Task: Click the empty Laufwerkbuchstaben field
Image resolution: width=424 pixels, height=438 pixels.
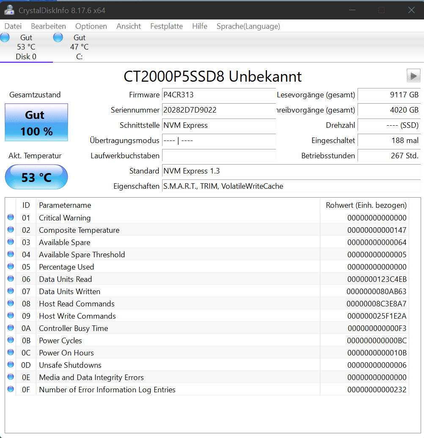Action: coord(219,156)
